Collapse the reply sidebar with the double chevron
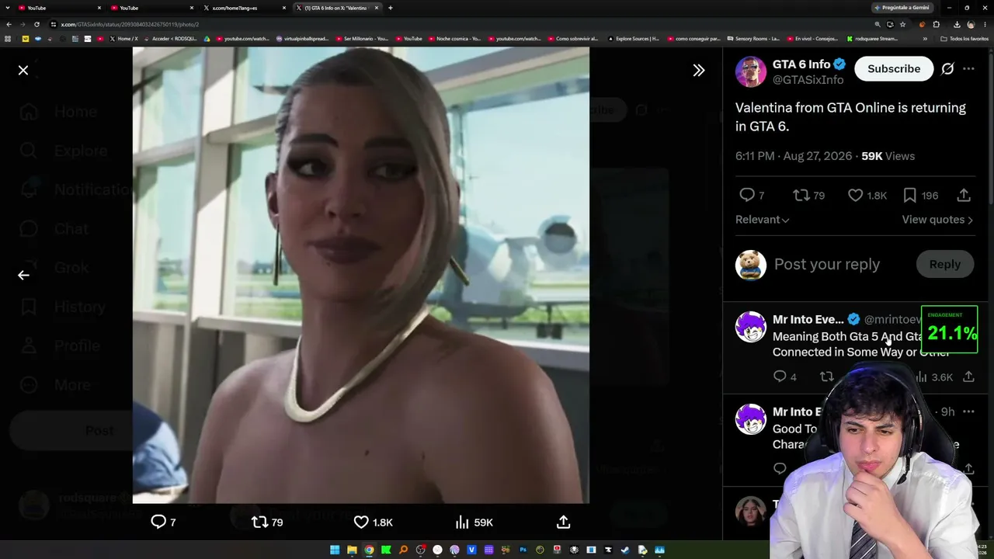This screenshot has height=559, width=994. point(699,71)
